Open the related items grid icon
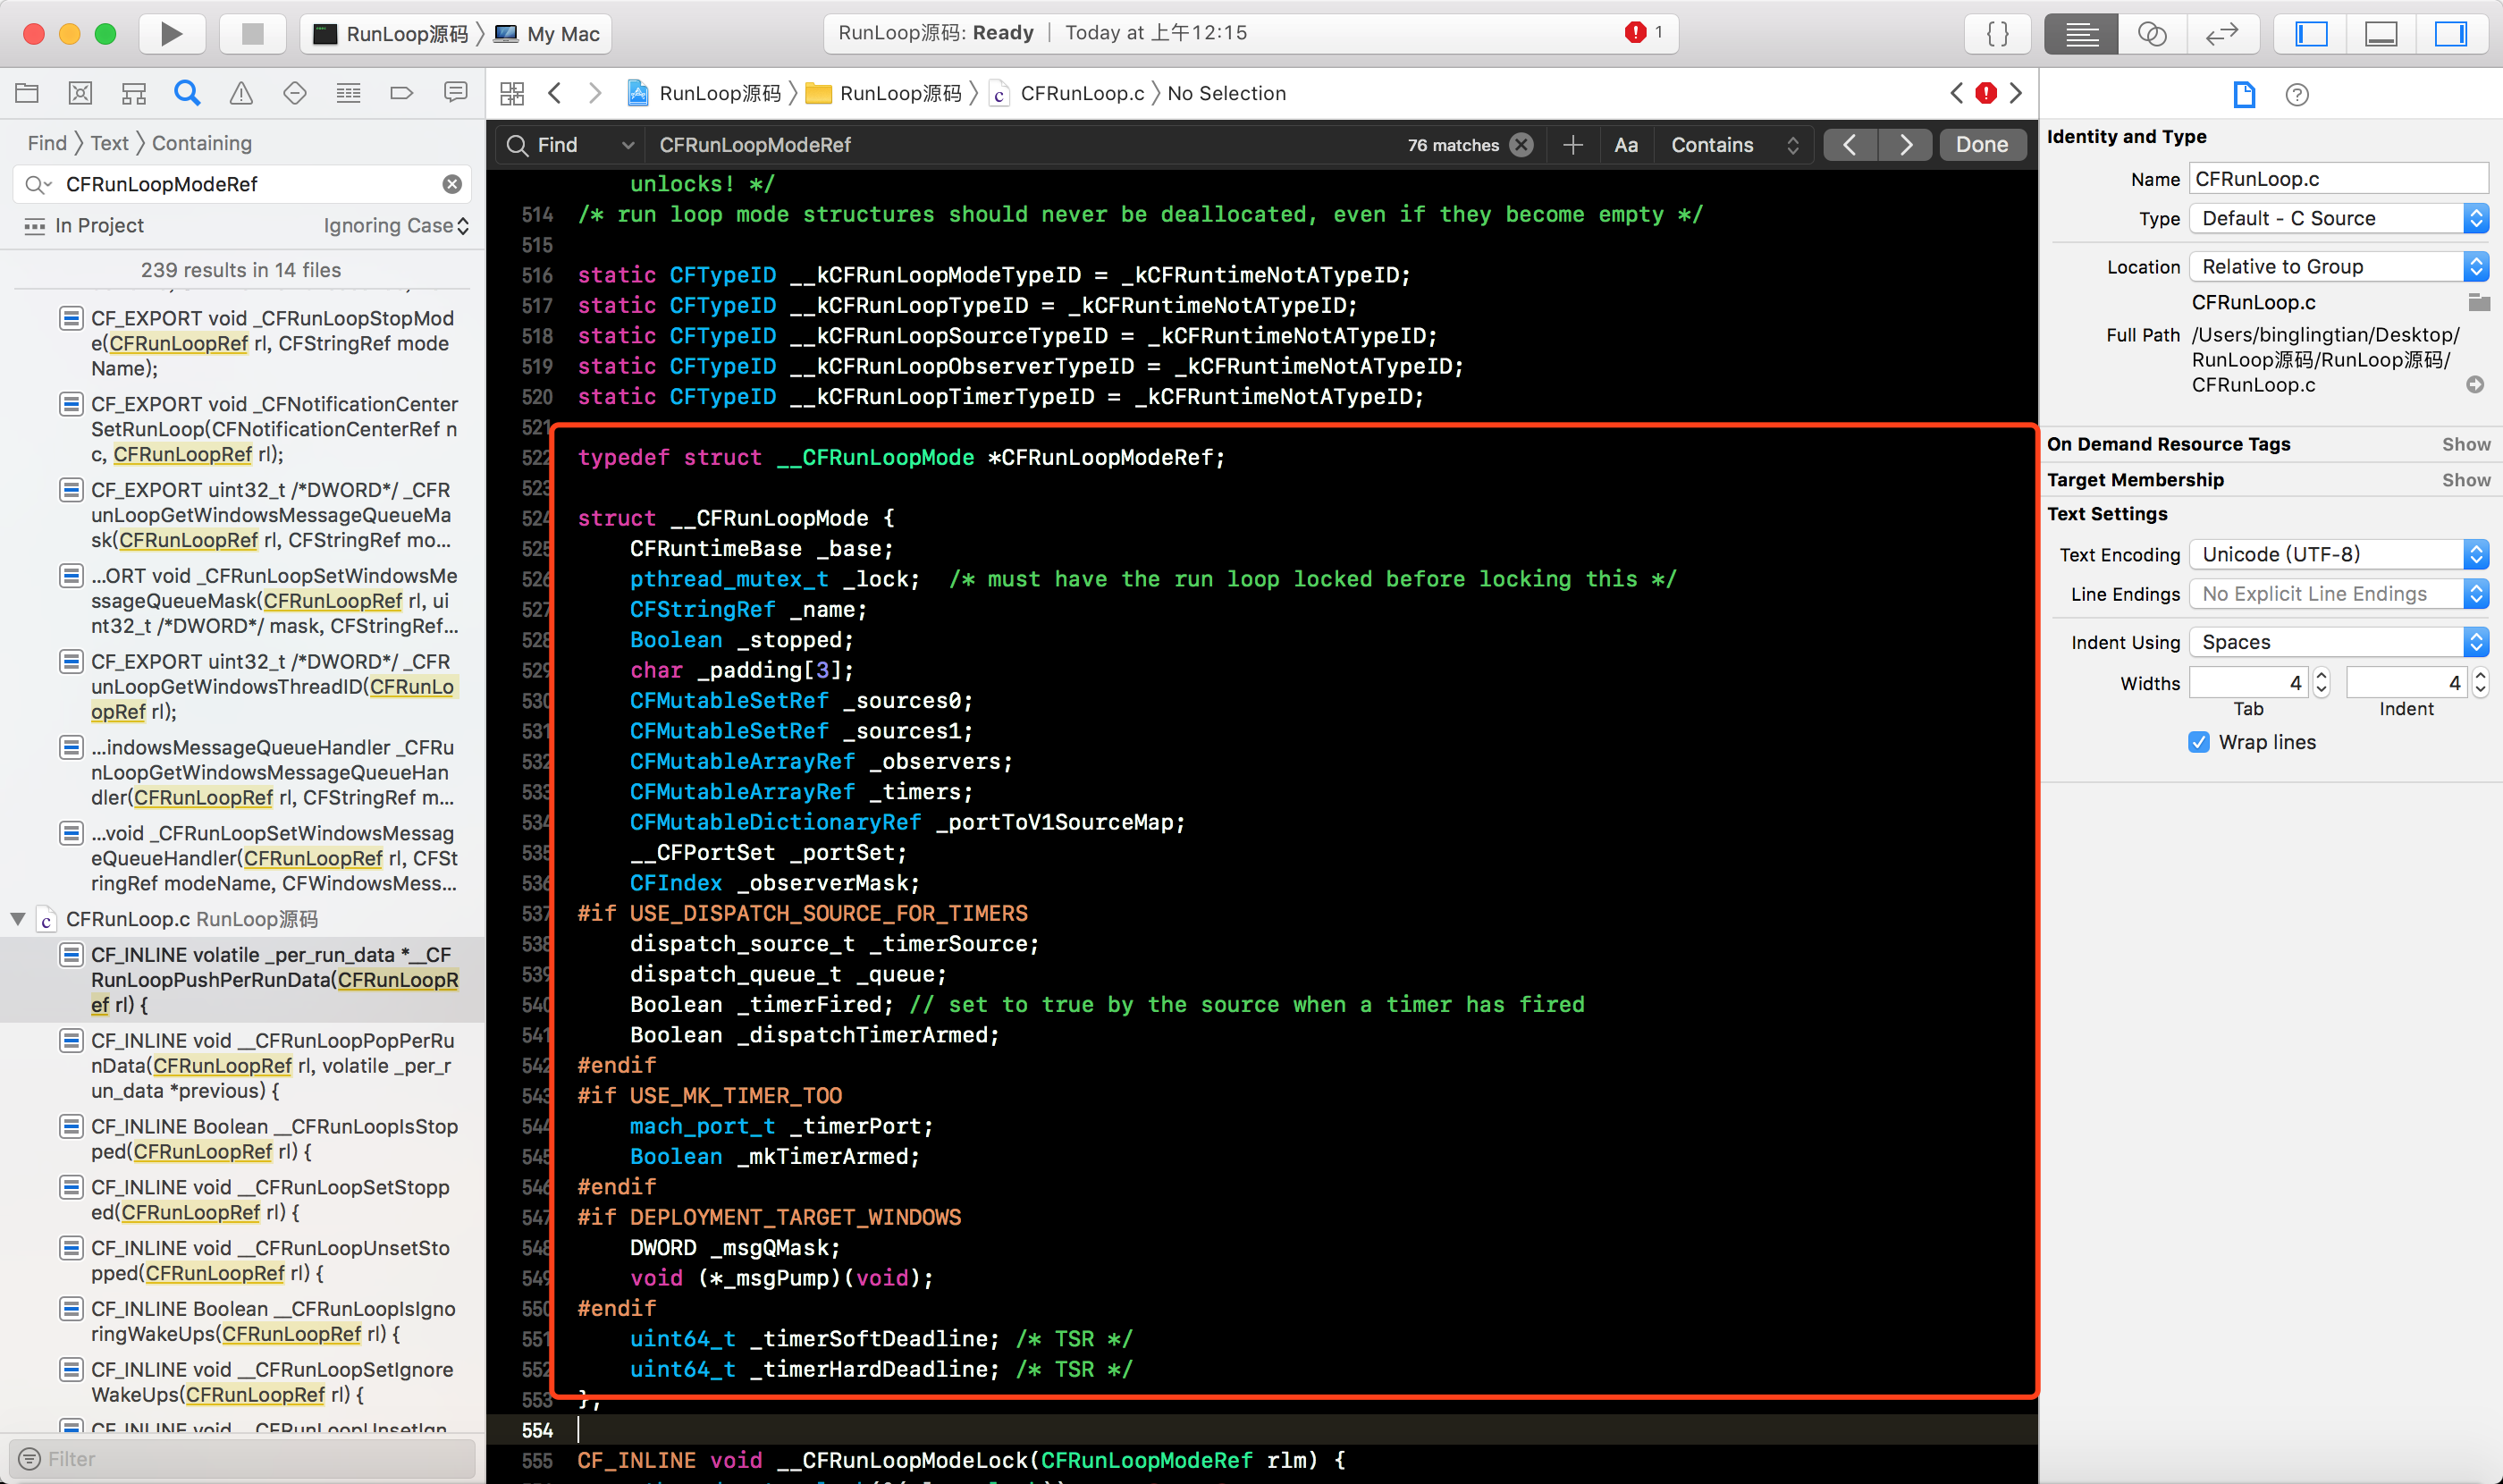 [x=512, y=93]
